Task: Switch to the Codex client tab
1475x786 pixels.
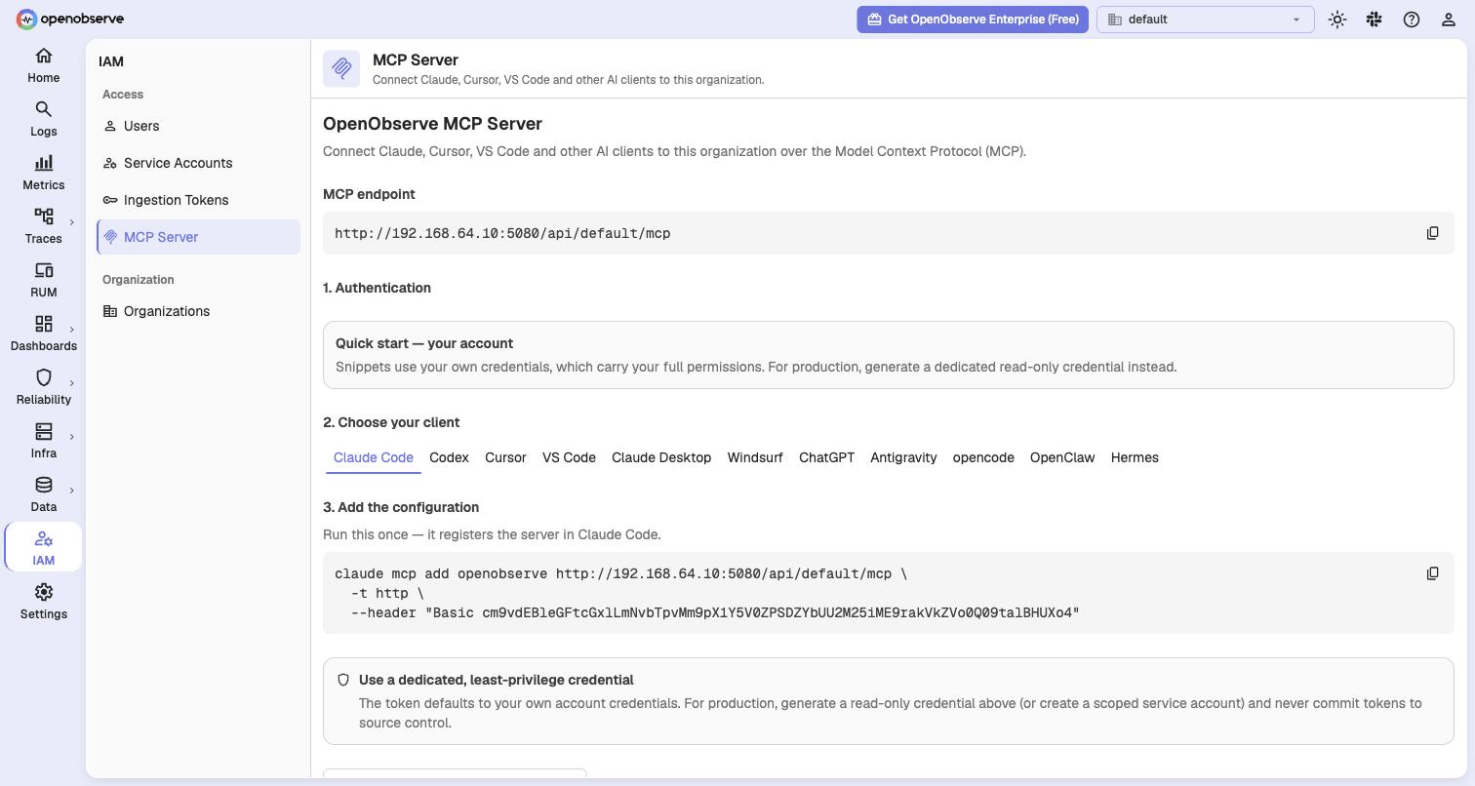Action: click(x=449, y=457)
